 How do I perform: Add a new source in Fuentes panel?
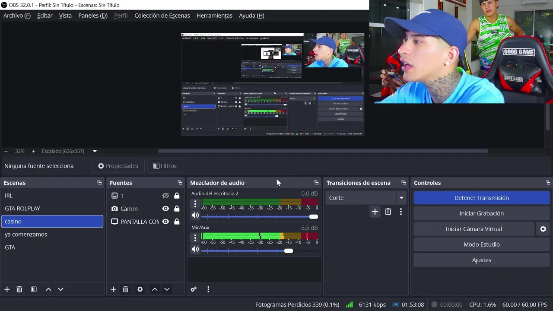pyautogui.click(x=113, y=289)
